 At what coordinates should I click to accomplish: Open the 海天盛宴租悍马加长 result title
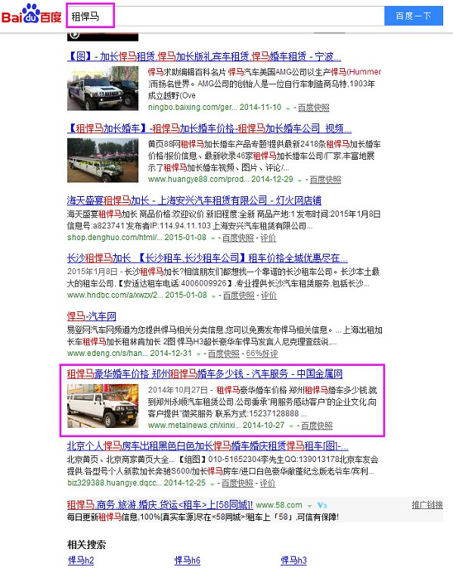[x=194, y=201]
